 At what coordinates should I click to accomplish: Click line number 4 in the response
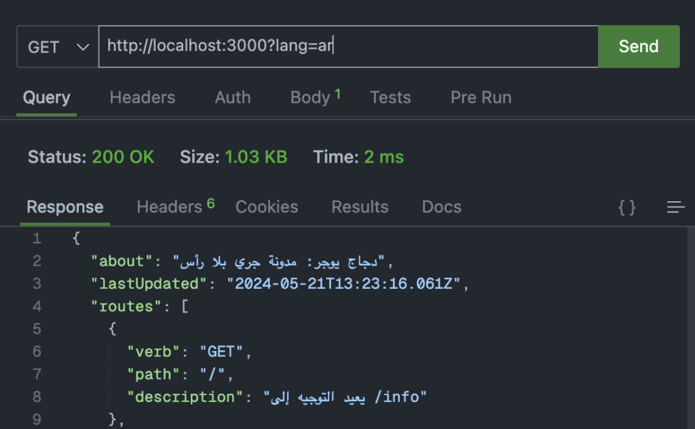(x=37, y=306)
